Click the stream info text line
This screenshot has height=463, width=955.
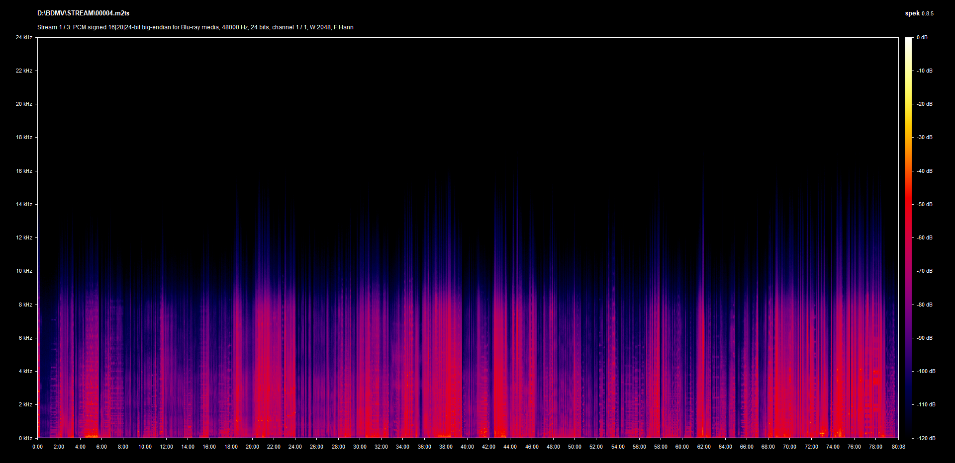tap(195, 27)
